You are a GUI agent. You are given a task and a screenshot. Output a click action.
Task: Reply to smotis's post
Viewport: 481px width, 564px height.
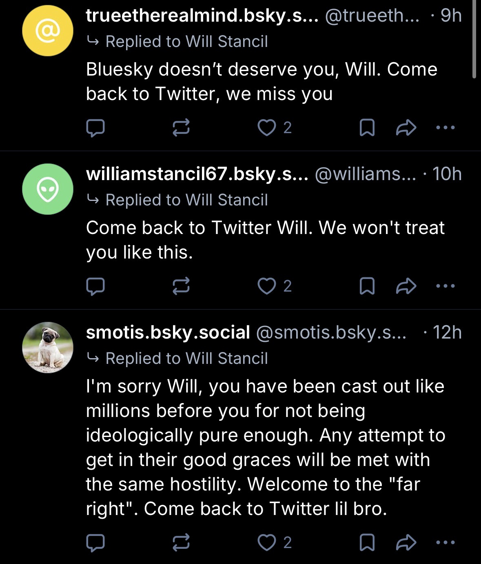click(95, 543)
